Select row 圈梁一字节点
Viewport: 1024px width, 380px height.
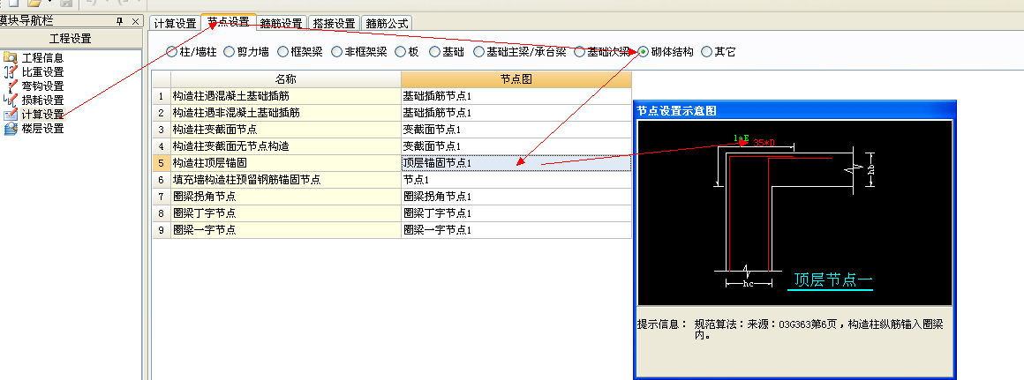[286, 230]
